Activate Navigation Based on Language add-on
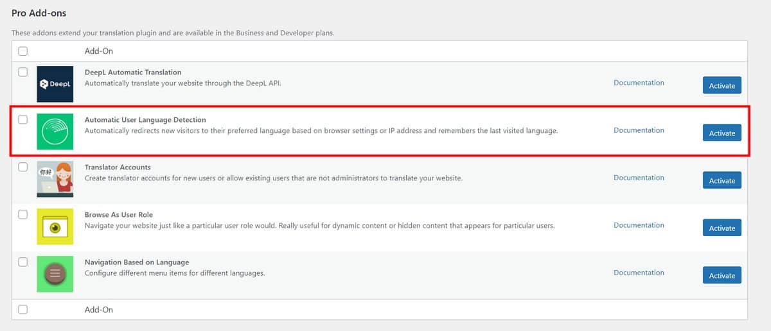This screenshot has height=331, width=771. point(722,275)
